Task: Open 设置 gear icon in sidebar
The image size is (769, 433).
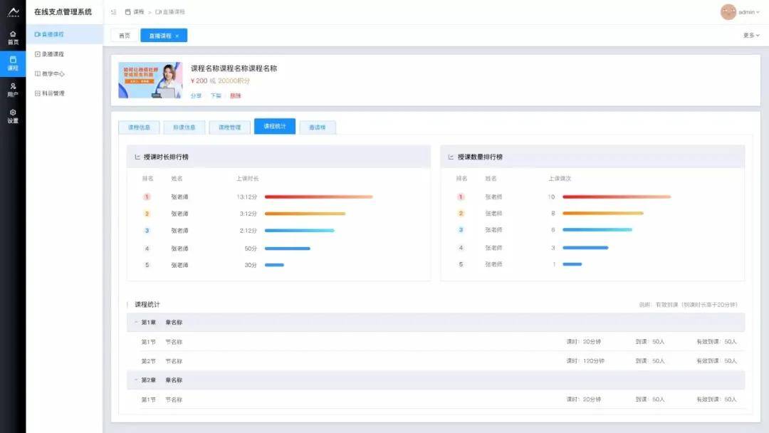Action: [x=13, y=113]
